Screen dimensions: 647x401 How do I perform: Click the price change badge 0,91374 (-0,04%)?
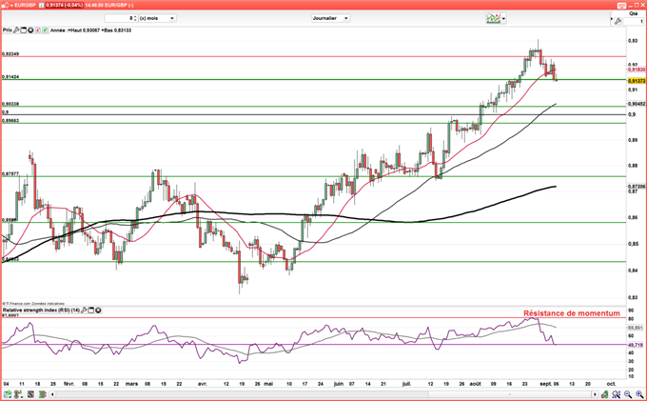click(x=65, y=6)
